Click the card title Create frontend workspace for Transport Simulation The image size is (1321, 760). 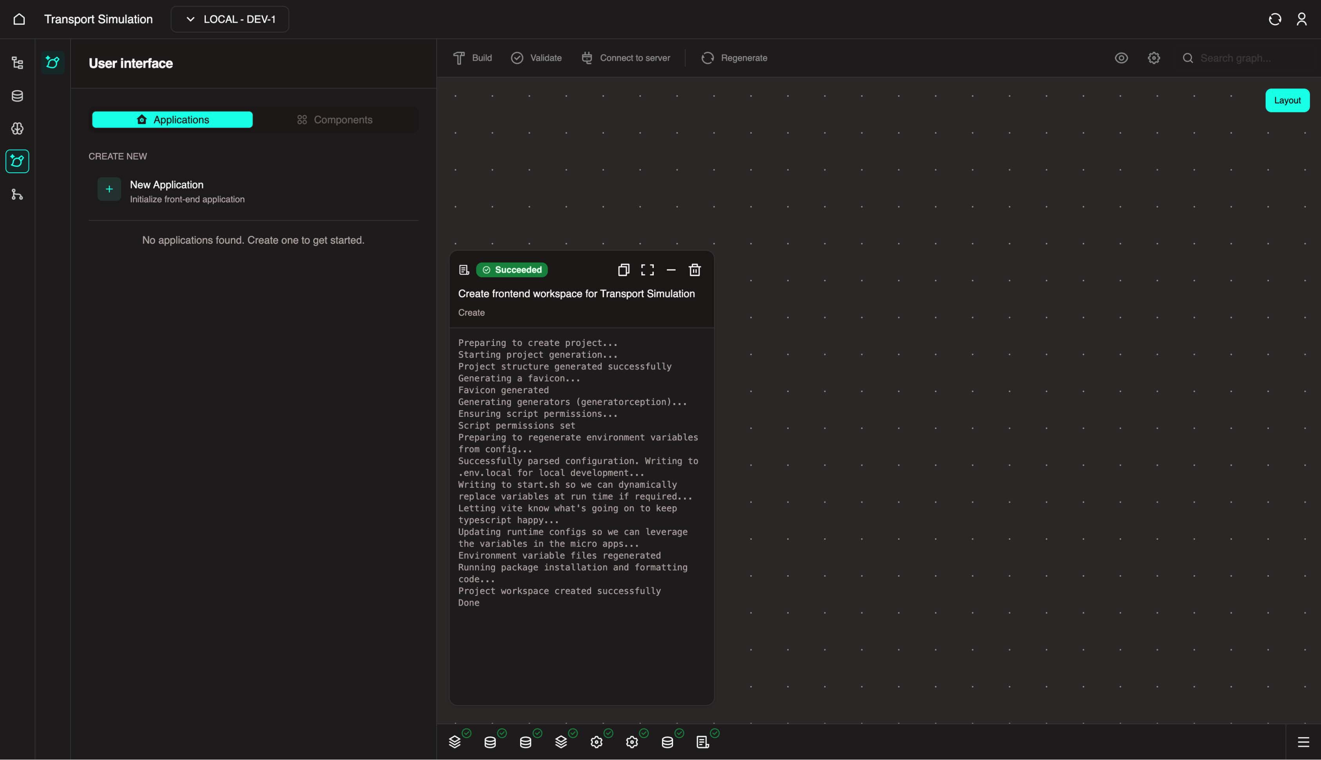(577, 294)
